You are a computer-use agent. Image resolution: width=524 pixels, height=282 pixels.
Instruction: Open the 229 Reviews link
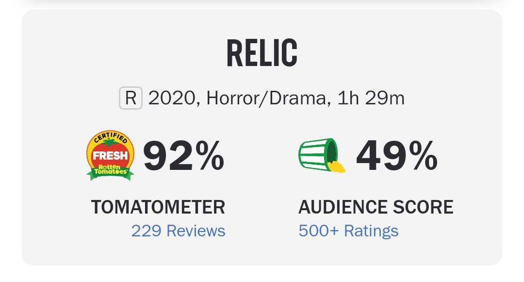(x=178, y=231)
